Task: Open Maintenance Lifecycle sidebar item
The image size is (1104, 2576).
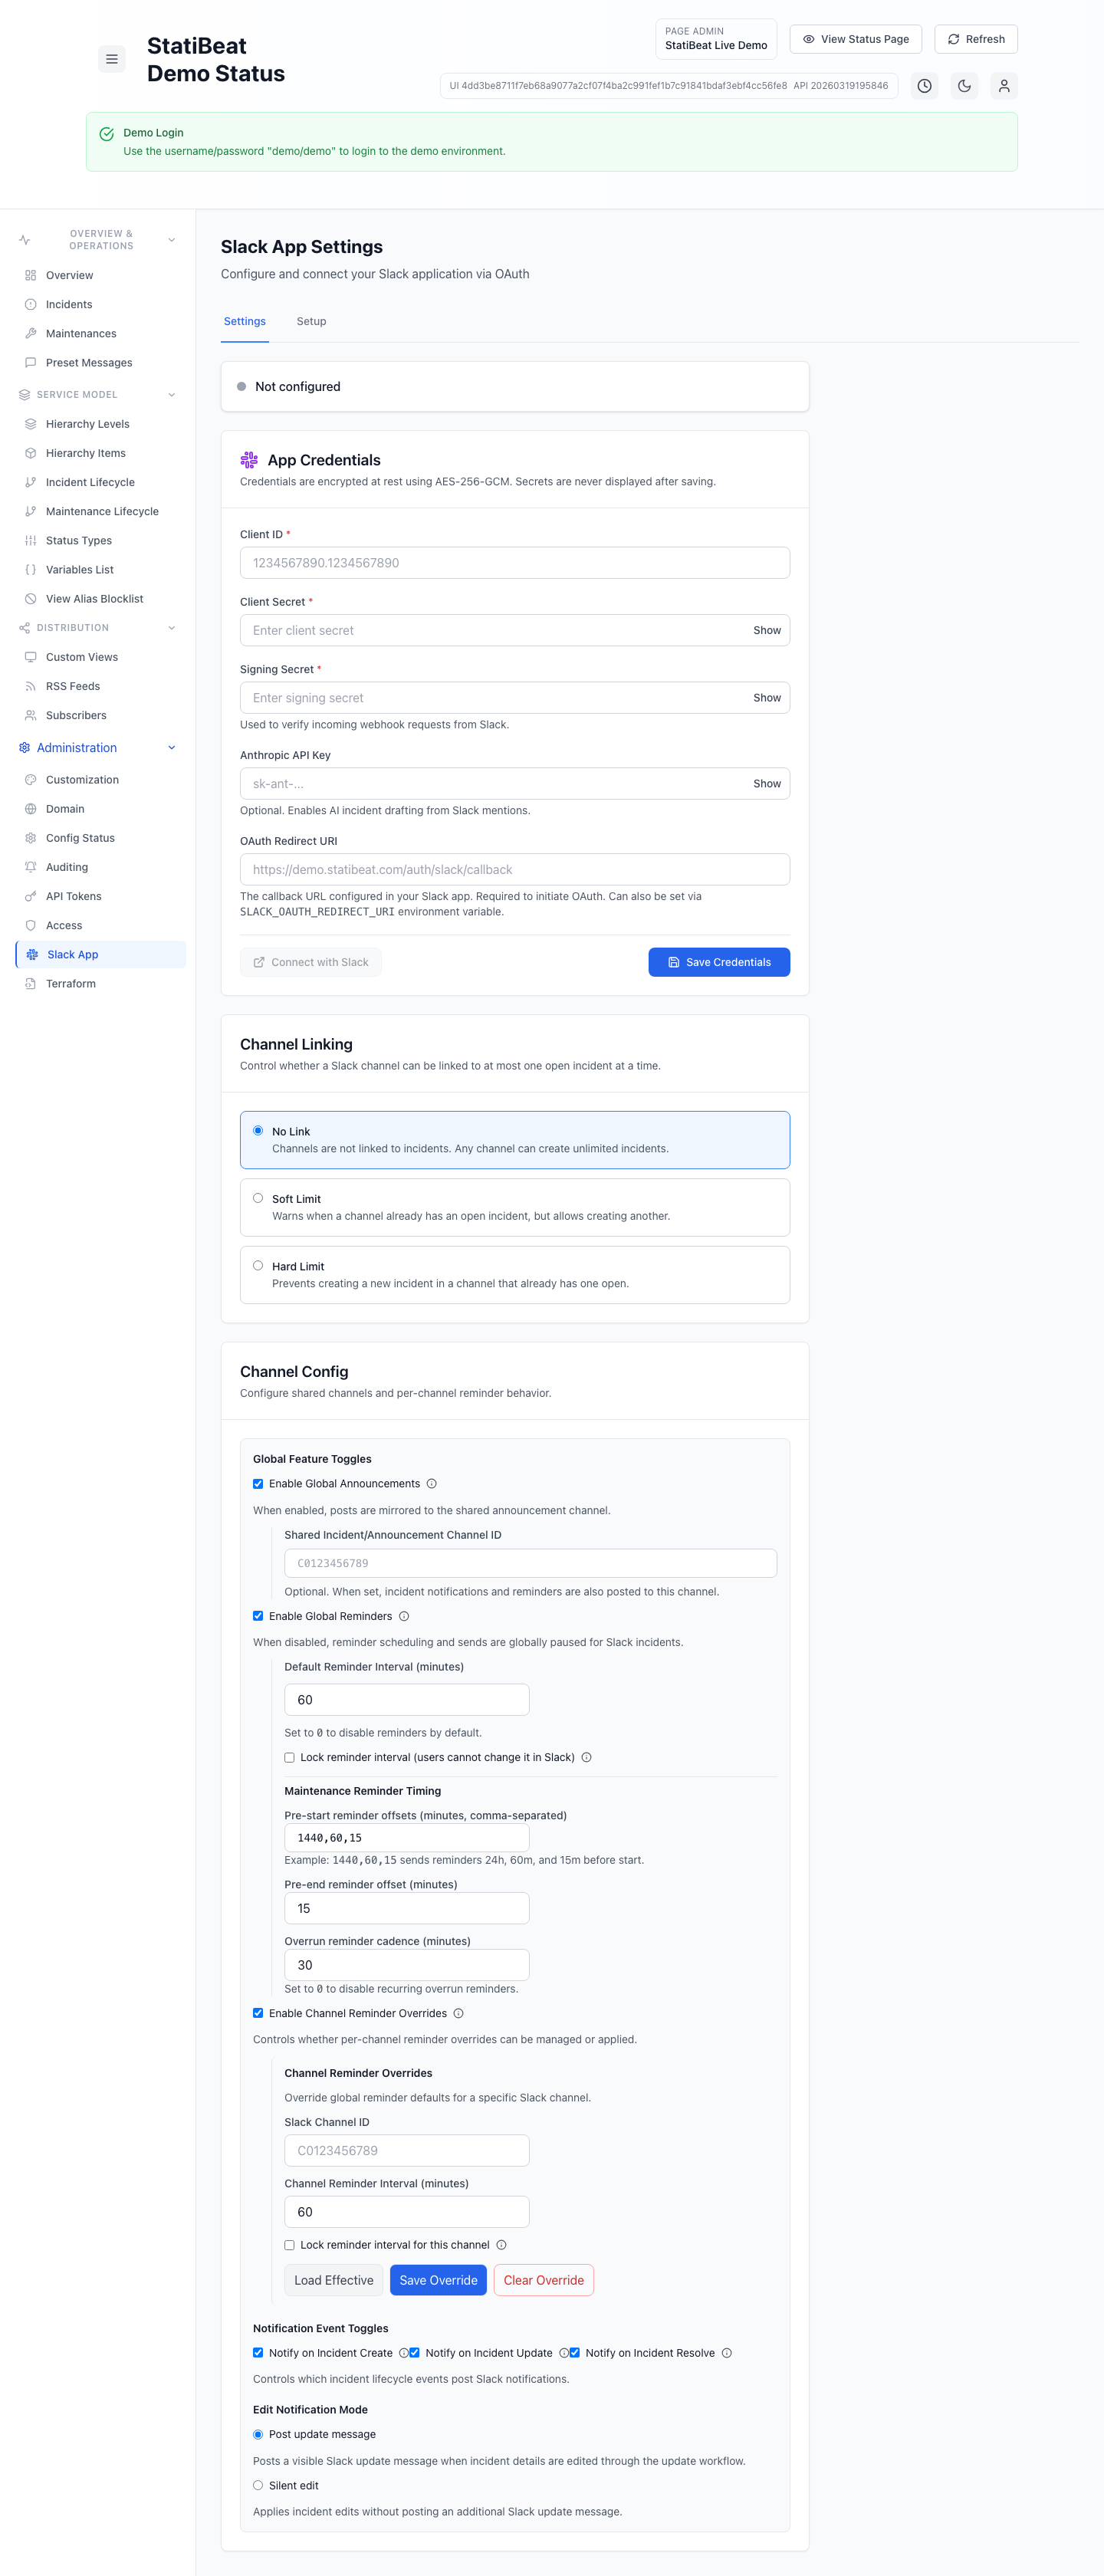Action: click(101, 511)
